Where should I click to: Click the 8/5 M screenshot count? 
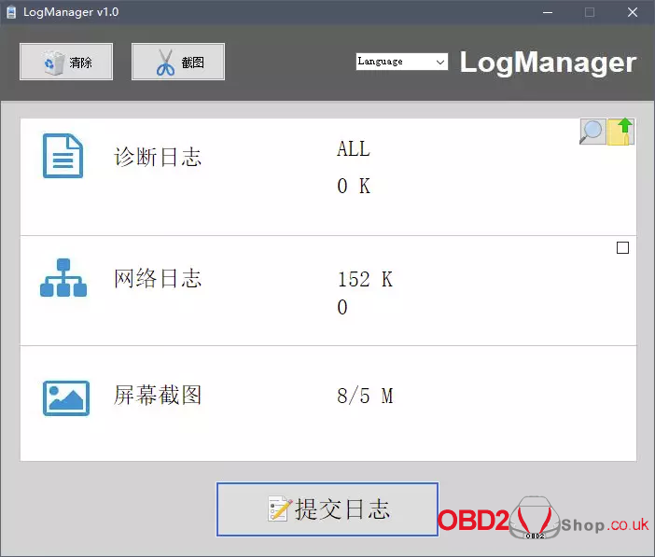365,397
